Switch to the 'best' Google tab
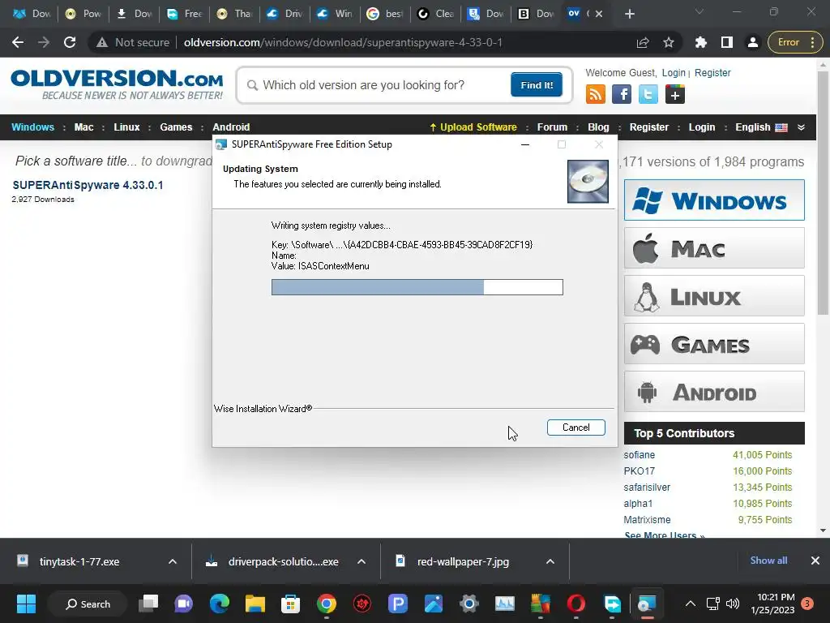 pos(386,14)
